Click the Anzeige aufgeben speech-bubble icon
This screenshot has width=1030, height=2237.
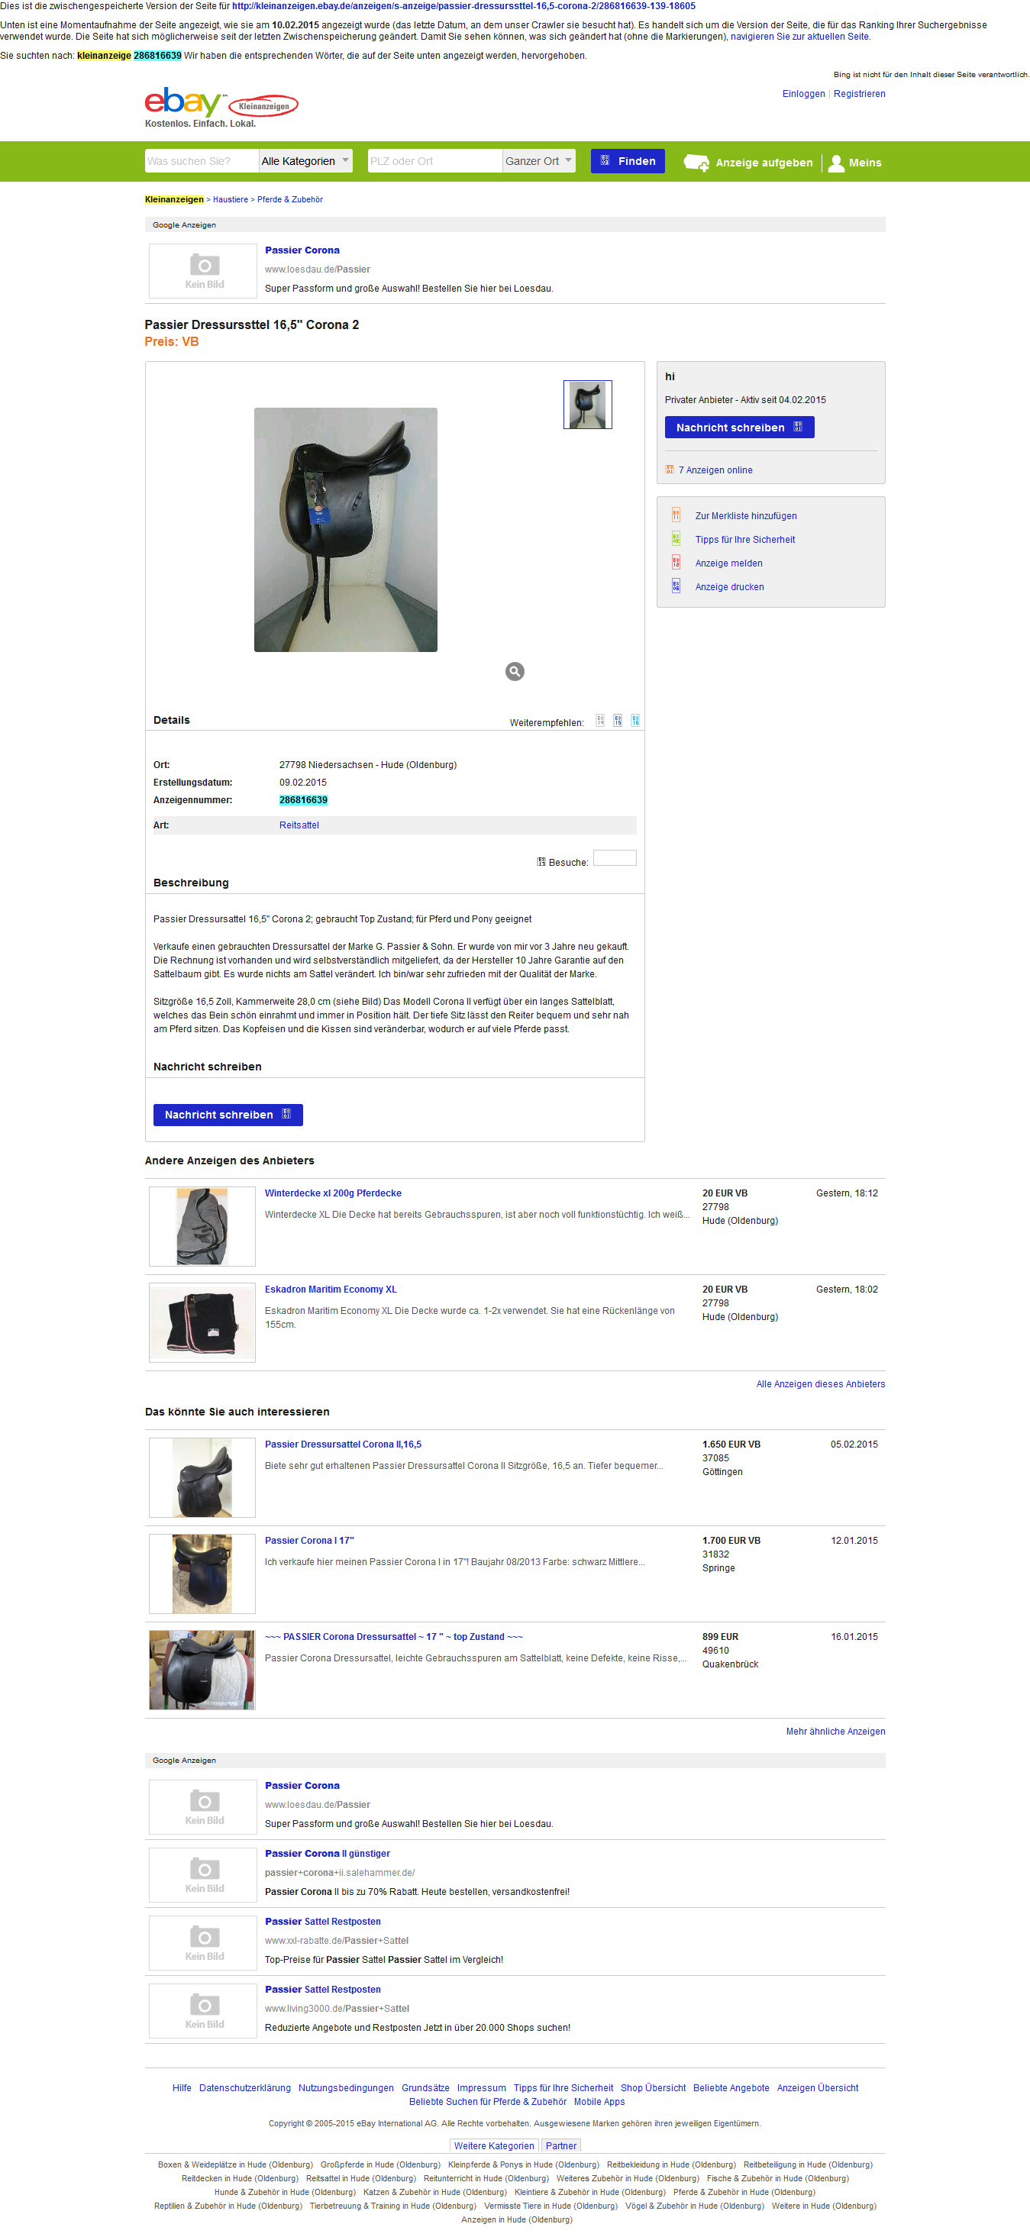click(696, 163)
